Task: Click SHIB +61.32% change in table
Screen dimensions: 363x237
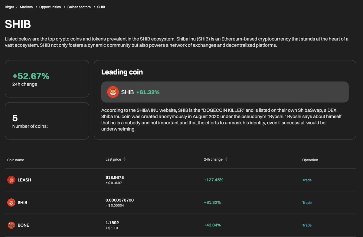Action: click(212, 203)
